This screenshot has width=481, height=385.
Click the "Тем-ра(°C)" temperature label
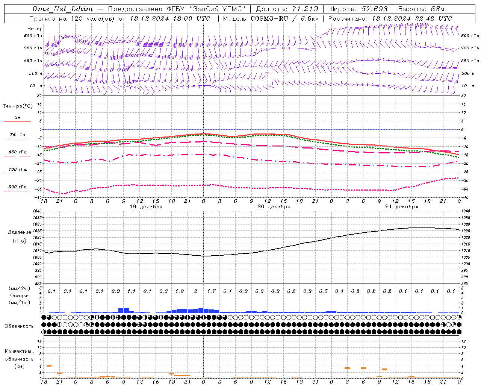[x=18, y=106]
